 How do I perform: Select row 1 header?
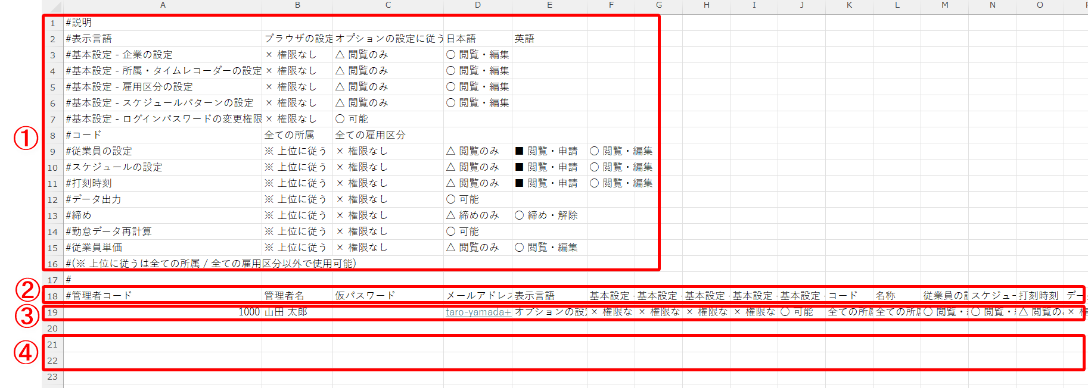point(52,23)
